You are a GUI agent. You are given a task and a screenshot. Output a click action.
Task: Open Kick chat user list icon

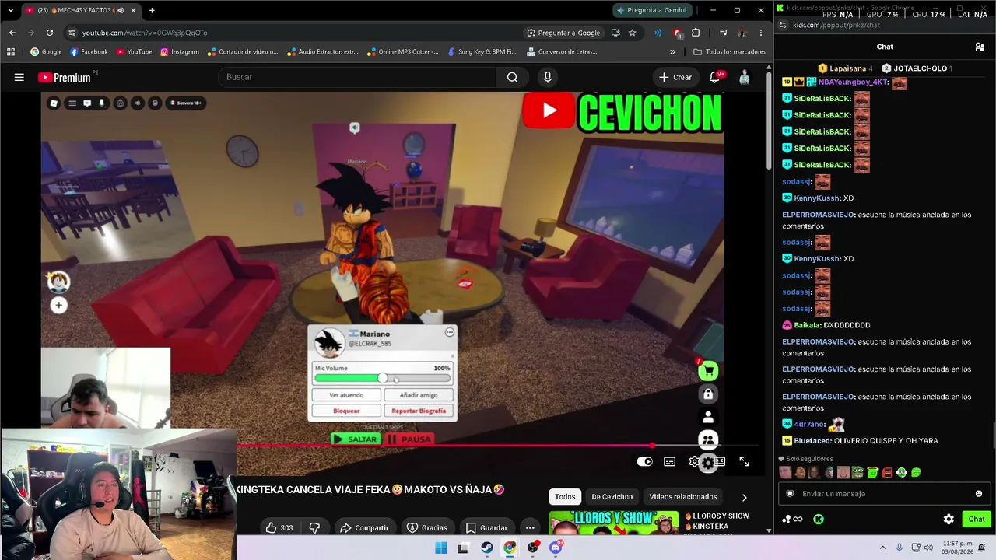coord(980,47)
